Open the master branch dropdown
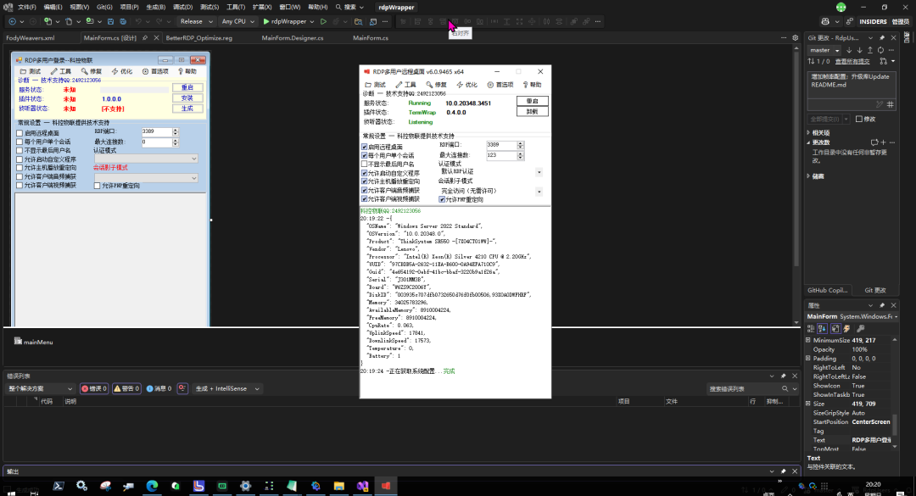The height and width of the screenshot is (496, 916). [x=825, y=50]
